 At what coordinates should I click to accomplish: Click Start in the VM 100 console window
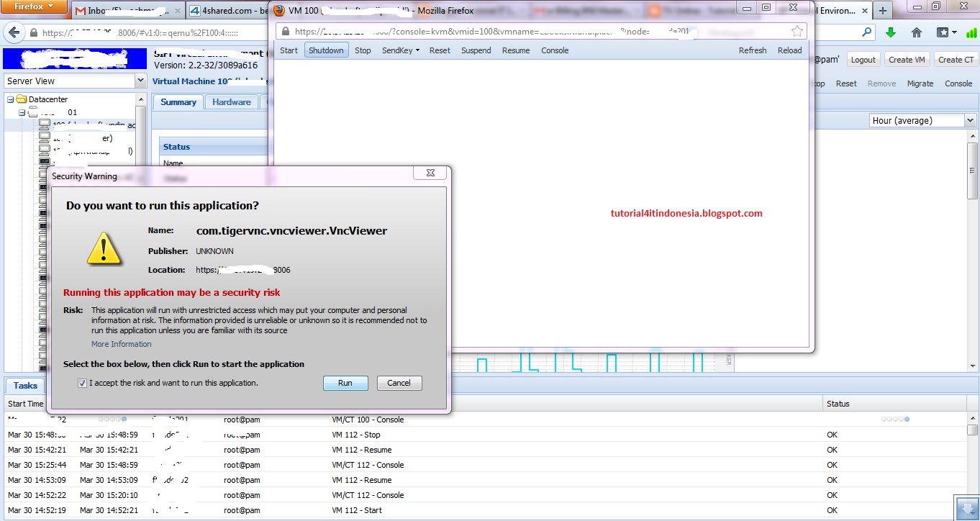click(x=289, y=50)
